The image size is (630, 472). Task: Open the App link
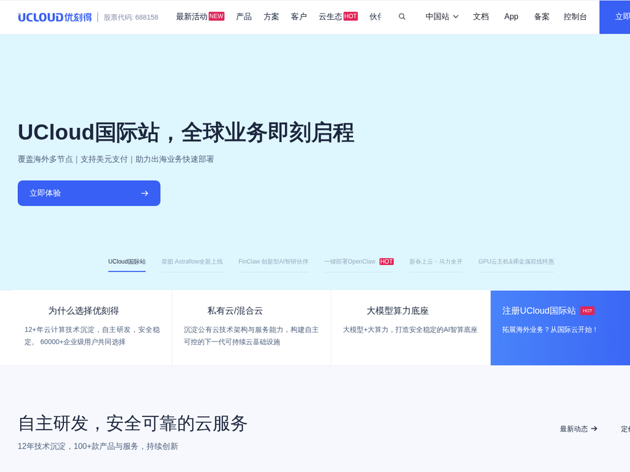tap(511, 17)
